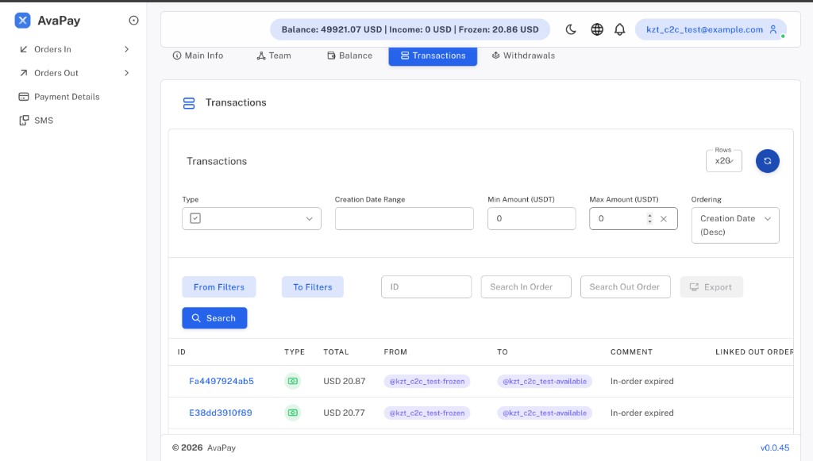Viewport: 813px width, 461px height.
Task: Open notifications bell icon
Action: tap(619, 29)
